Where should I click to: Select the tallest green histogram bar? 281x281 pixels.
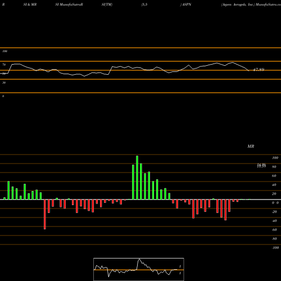click(x=137, y=178)
